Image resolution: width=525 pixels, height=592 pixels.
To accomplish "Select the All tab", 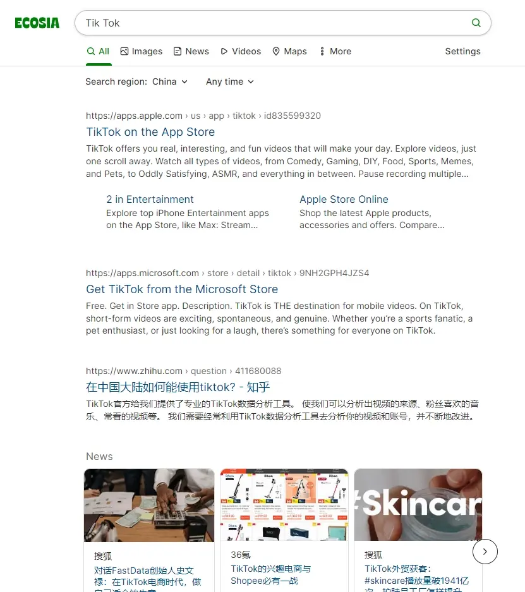I will [x=98, y=51].
